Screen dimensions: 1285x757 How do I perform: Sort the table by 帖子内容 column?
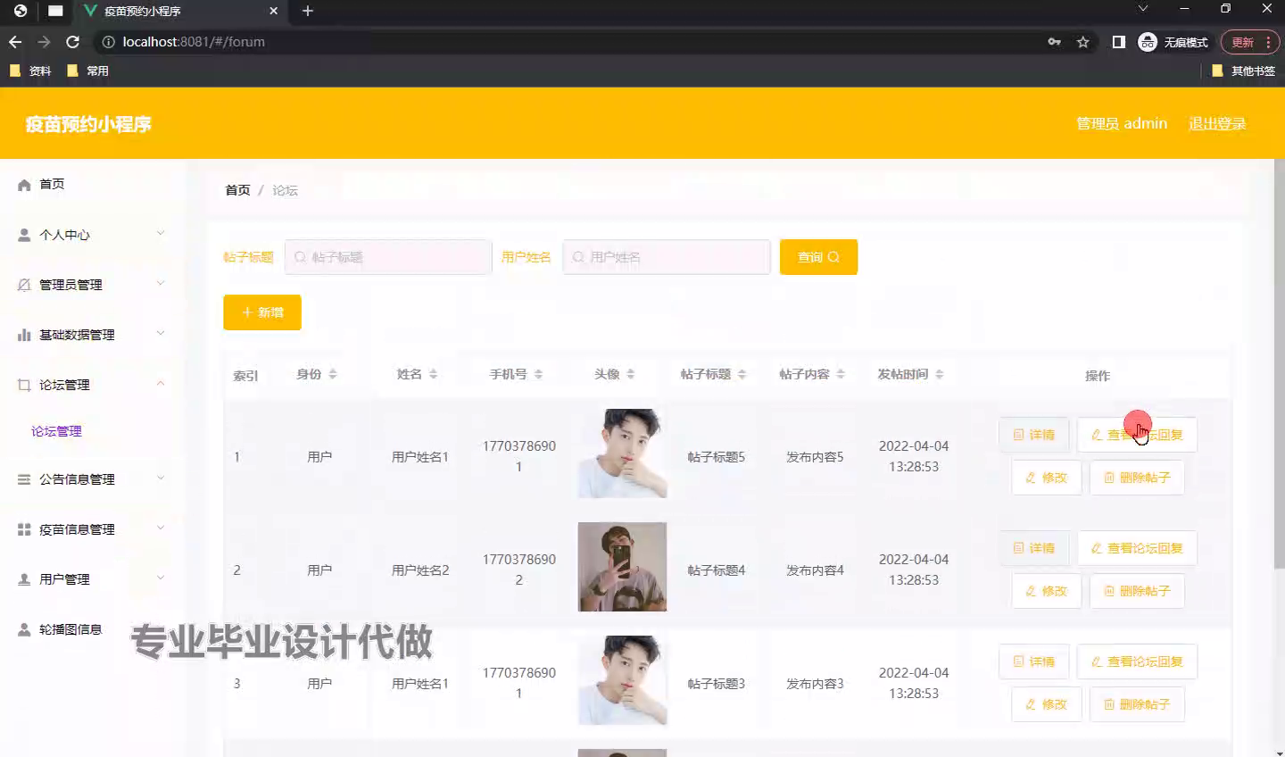coord(841,374)
